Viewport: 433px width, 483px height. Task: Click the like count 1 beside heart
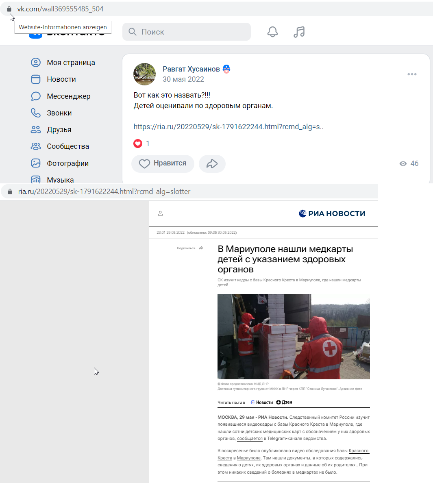pyautogui.click(x=148, y=144)
